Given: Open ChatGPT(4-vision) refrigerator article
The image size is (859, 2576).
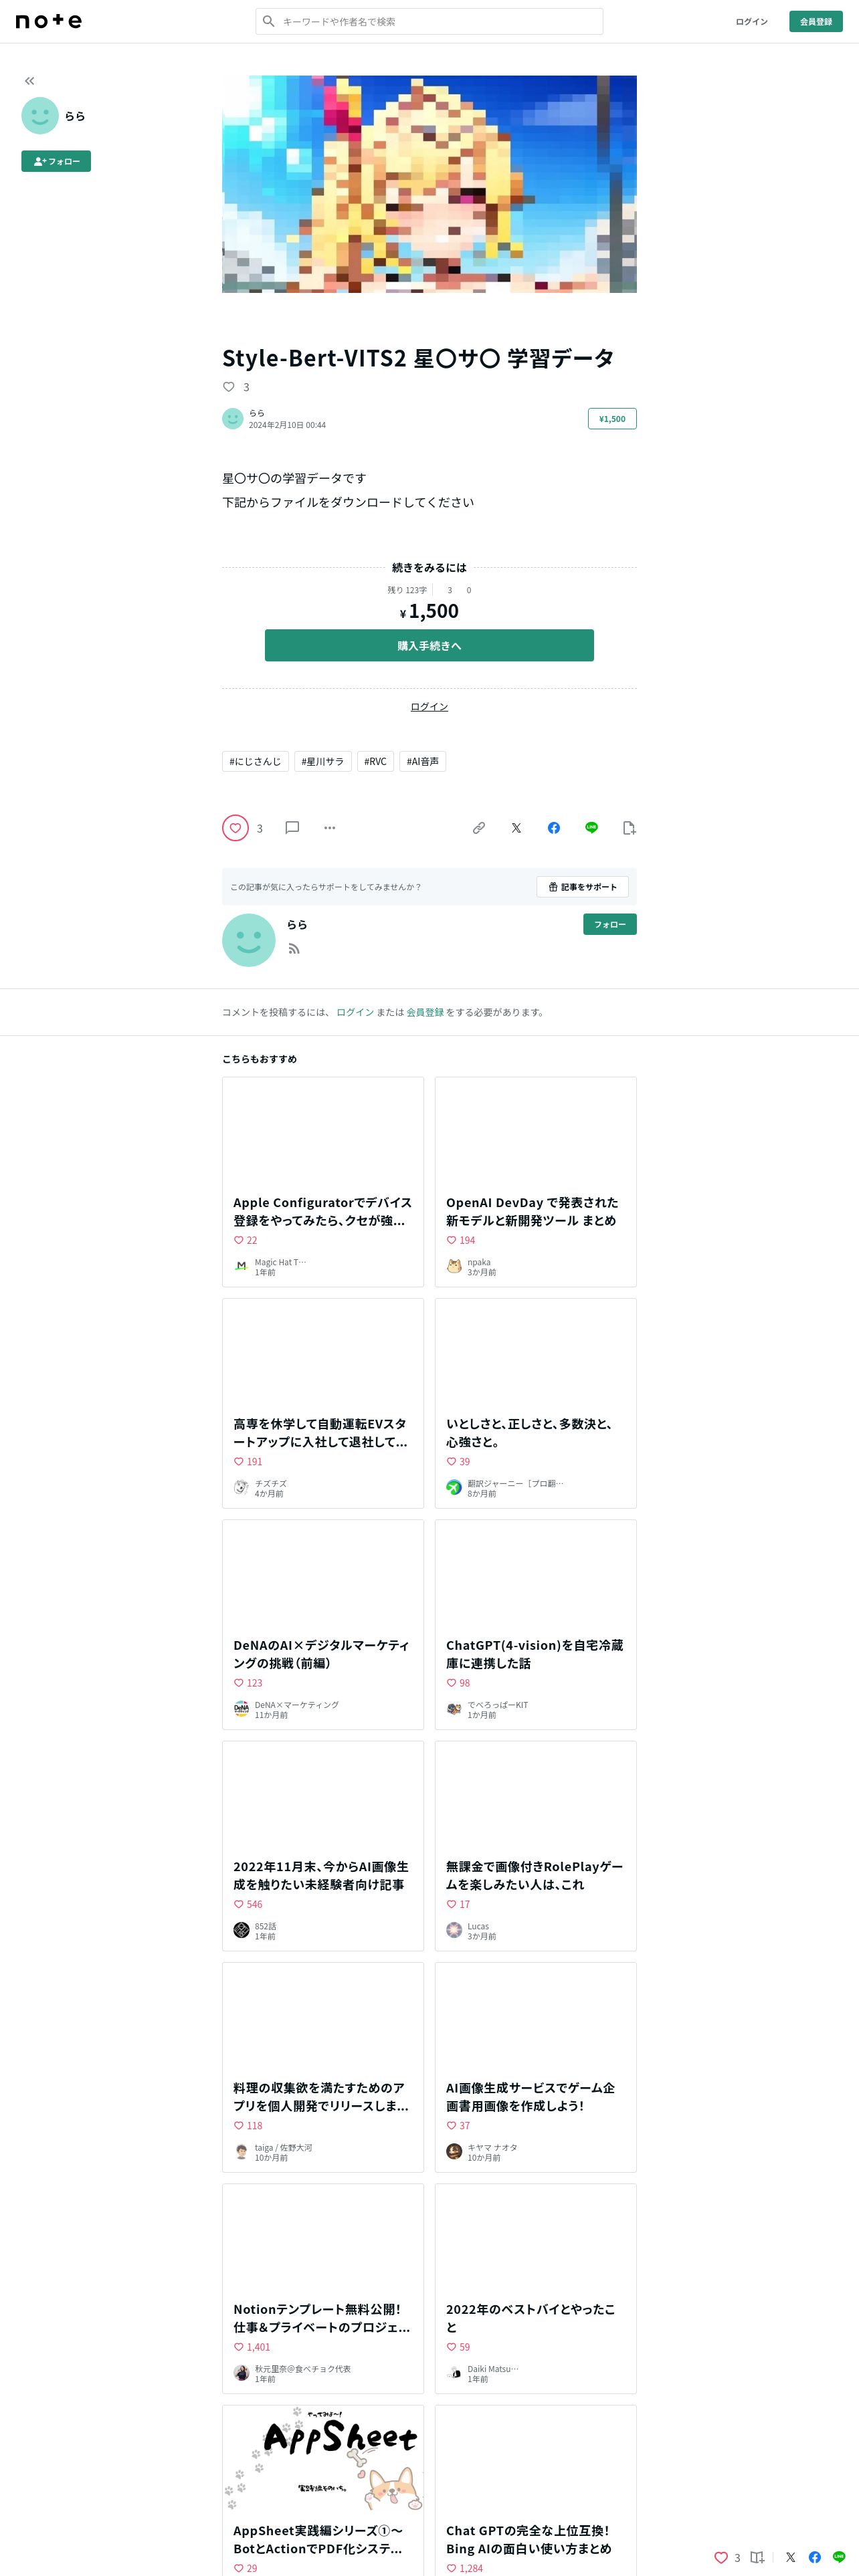Looking at the screenshot, I should coord(536,1625).
